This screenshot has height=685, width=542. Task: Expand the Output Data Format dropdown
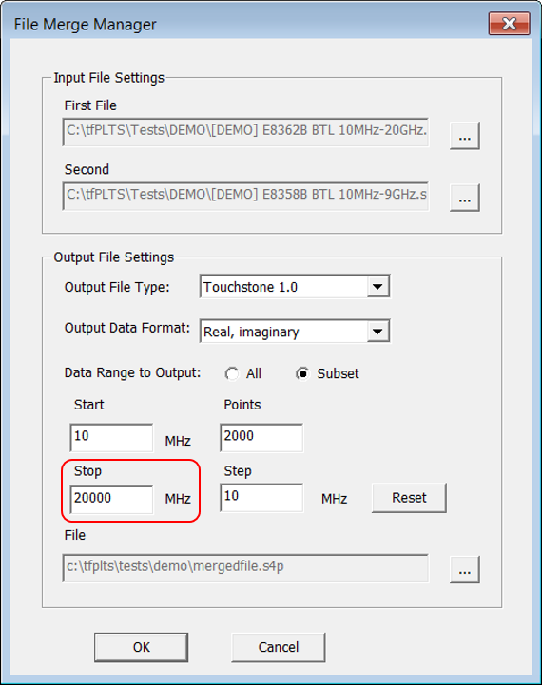(378, 332)
